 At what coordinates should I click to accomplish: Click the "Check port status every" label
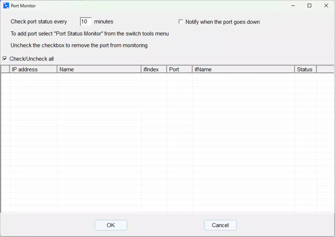pos(39,22)
